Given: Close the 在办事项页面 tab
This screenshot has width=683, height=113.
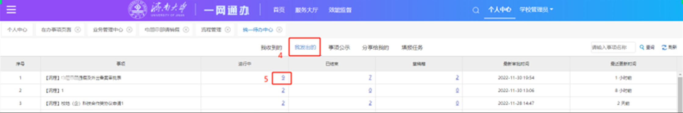Looking at the screenshot, I should [x=78, y=30].
